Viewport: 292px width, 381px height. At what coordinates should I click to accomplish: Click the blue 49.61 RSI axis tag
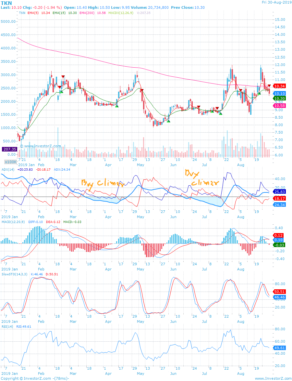click(279, 348)
